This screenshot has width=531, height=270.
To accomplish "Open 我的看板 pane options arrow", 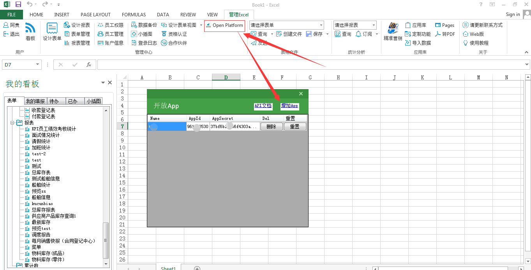I will [x=103, y=82].
